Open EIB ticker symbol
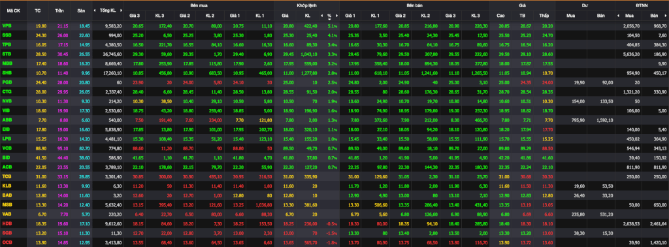Image resolution: width=669 pixels, height=247 pixels. tap(6, 129)
